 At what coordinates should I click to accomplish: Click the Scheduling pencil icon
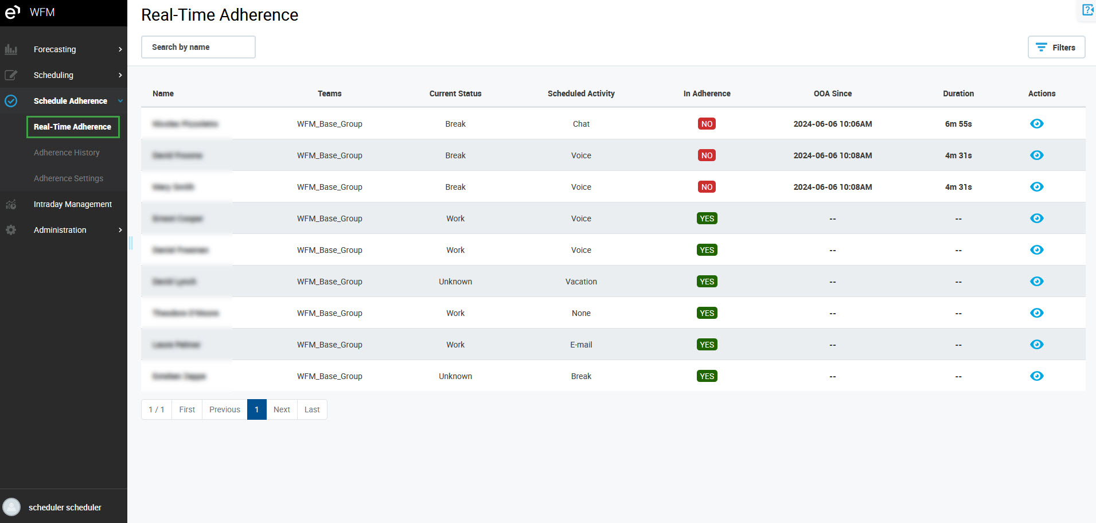tap(11, 75)
